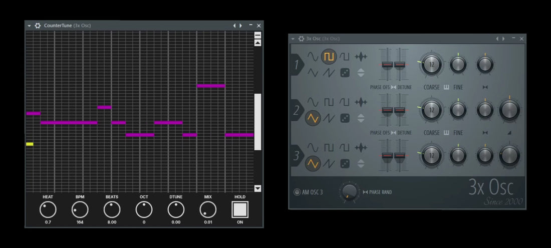This screenshot has height=248, width=551.
Task: Go to previous preset in 3x Osc window
Action: point(497,39)
